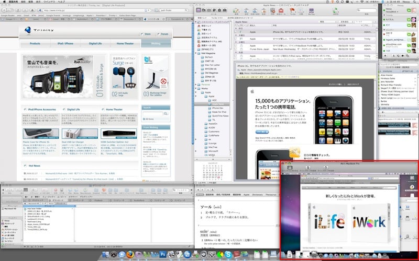Screen dimensions: 419x261
Task: Go back in Dictionary window
Action: click(x=199, y=189)
